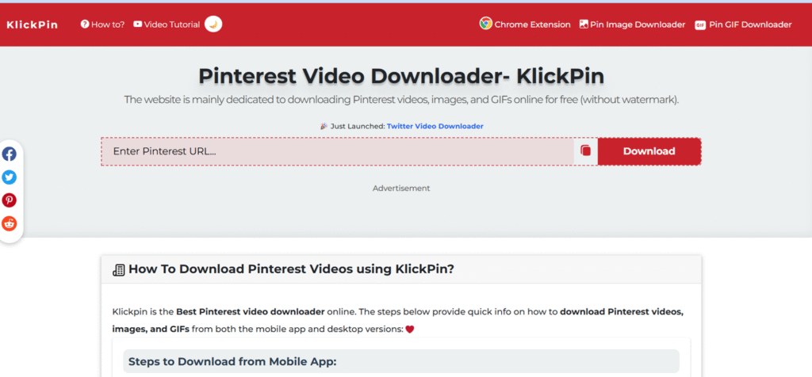Share on Facebook via sidebar icon

(x=10, y=154)
